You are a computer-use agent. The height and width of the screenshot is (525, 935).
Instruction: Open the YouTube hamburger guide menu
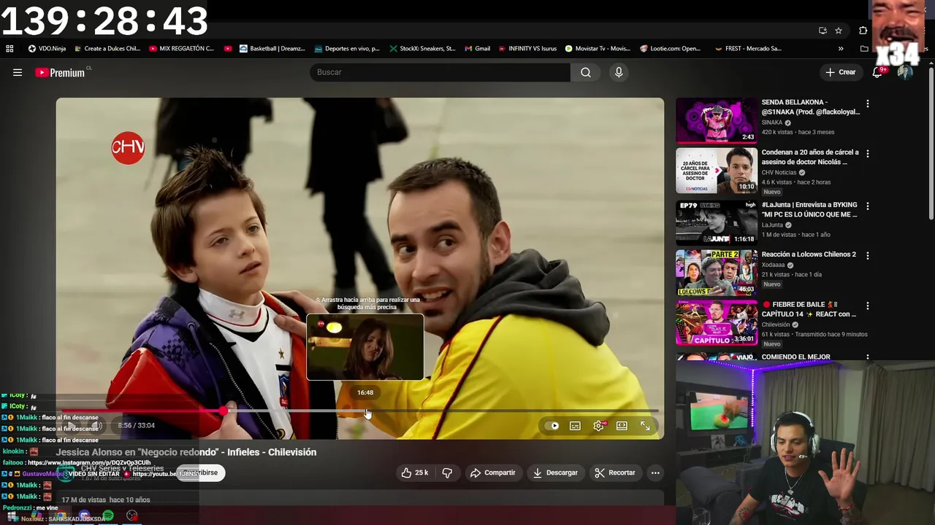(18, 72)
